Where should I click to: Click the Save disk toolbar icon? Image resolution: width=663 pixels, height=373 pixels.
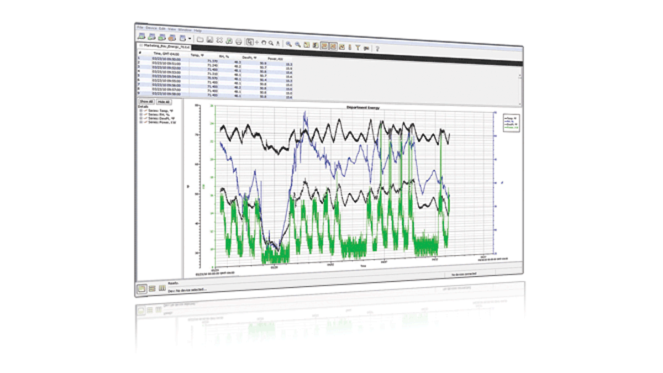(210, 40)
